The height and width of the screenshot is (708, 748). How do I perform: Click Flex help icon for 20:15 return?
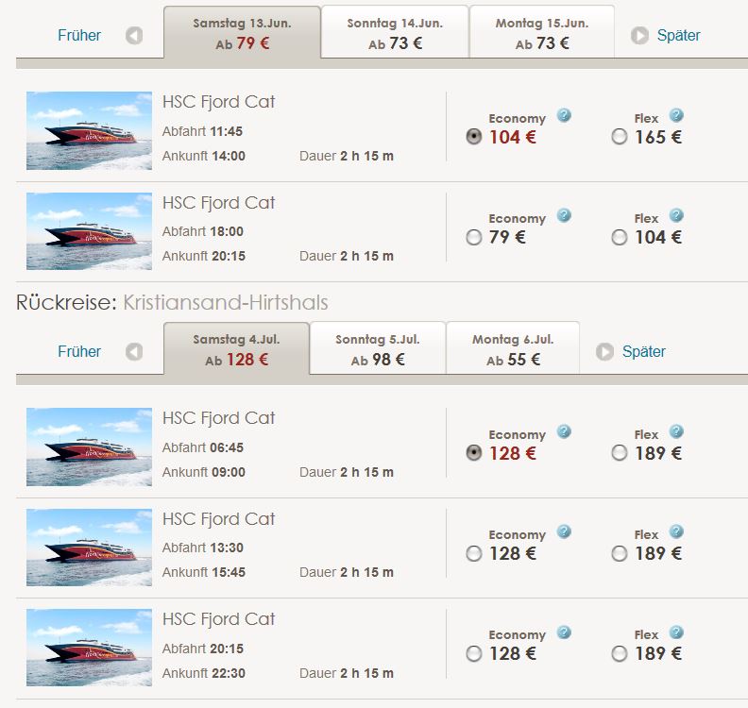pos(676,632)
